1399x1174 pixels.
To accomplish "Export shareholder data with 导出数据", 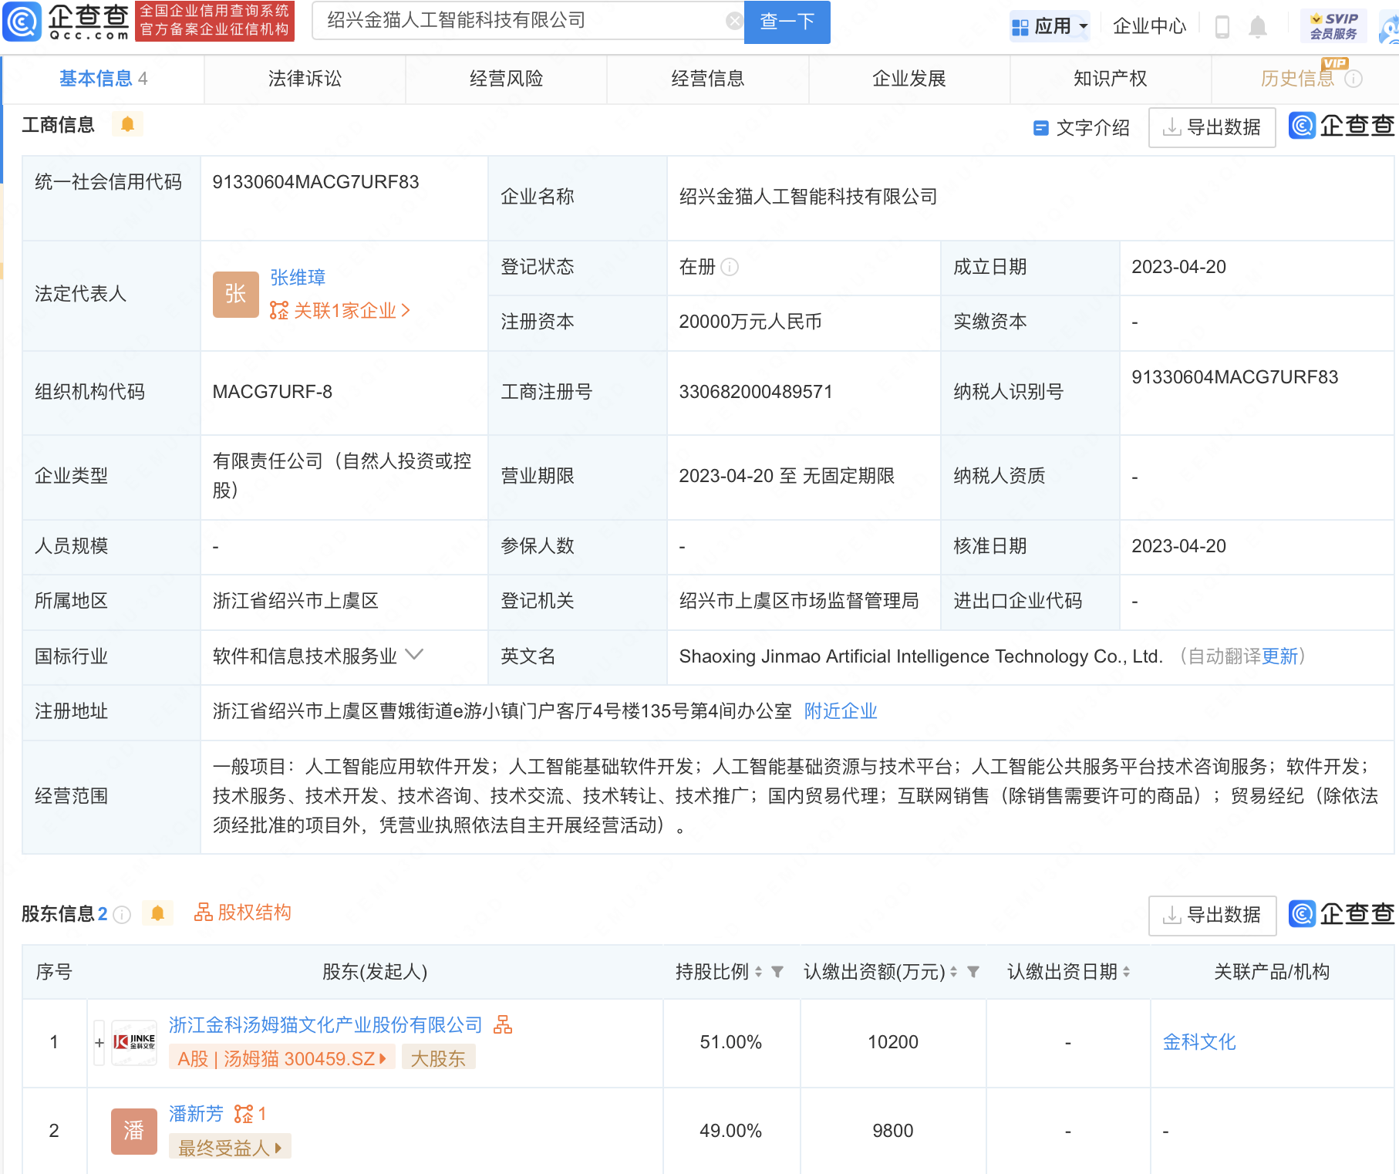I will coord(1212,916).
